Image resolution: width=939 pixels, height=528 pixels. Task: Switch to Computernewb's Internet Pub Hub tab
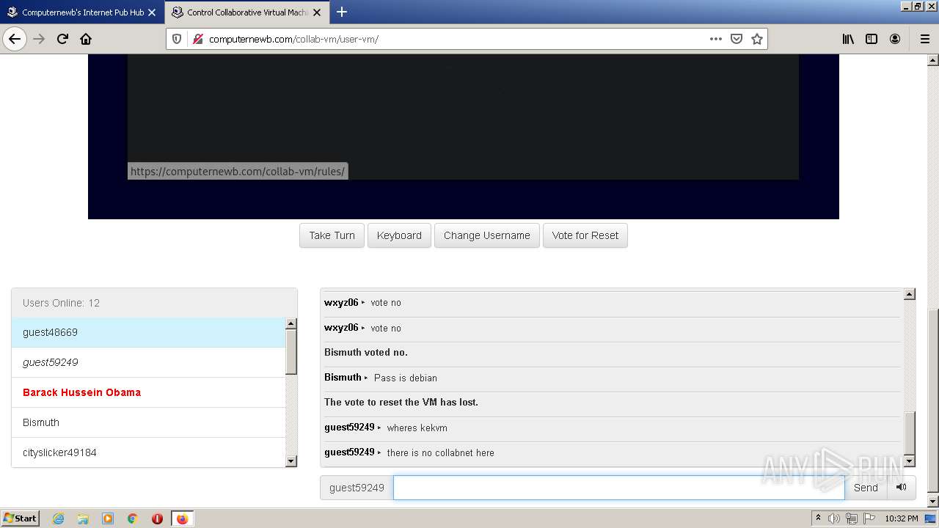tap(82, 12)
